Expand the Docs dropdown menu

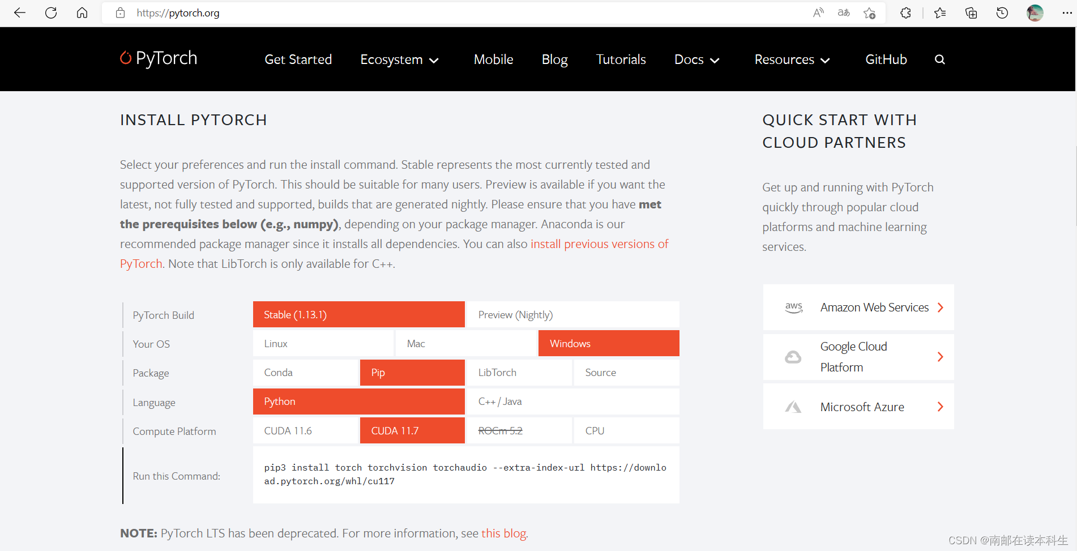(x=697, y=59)
